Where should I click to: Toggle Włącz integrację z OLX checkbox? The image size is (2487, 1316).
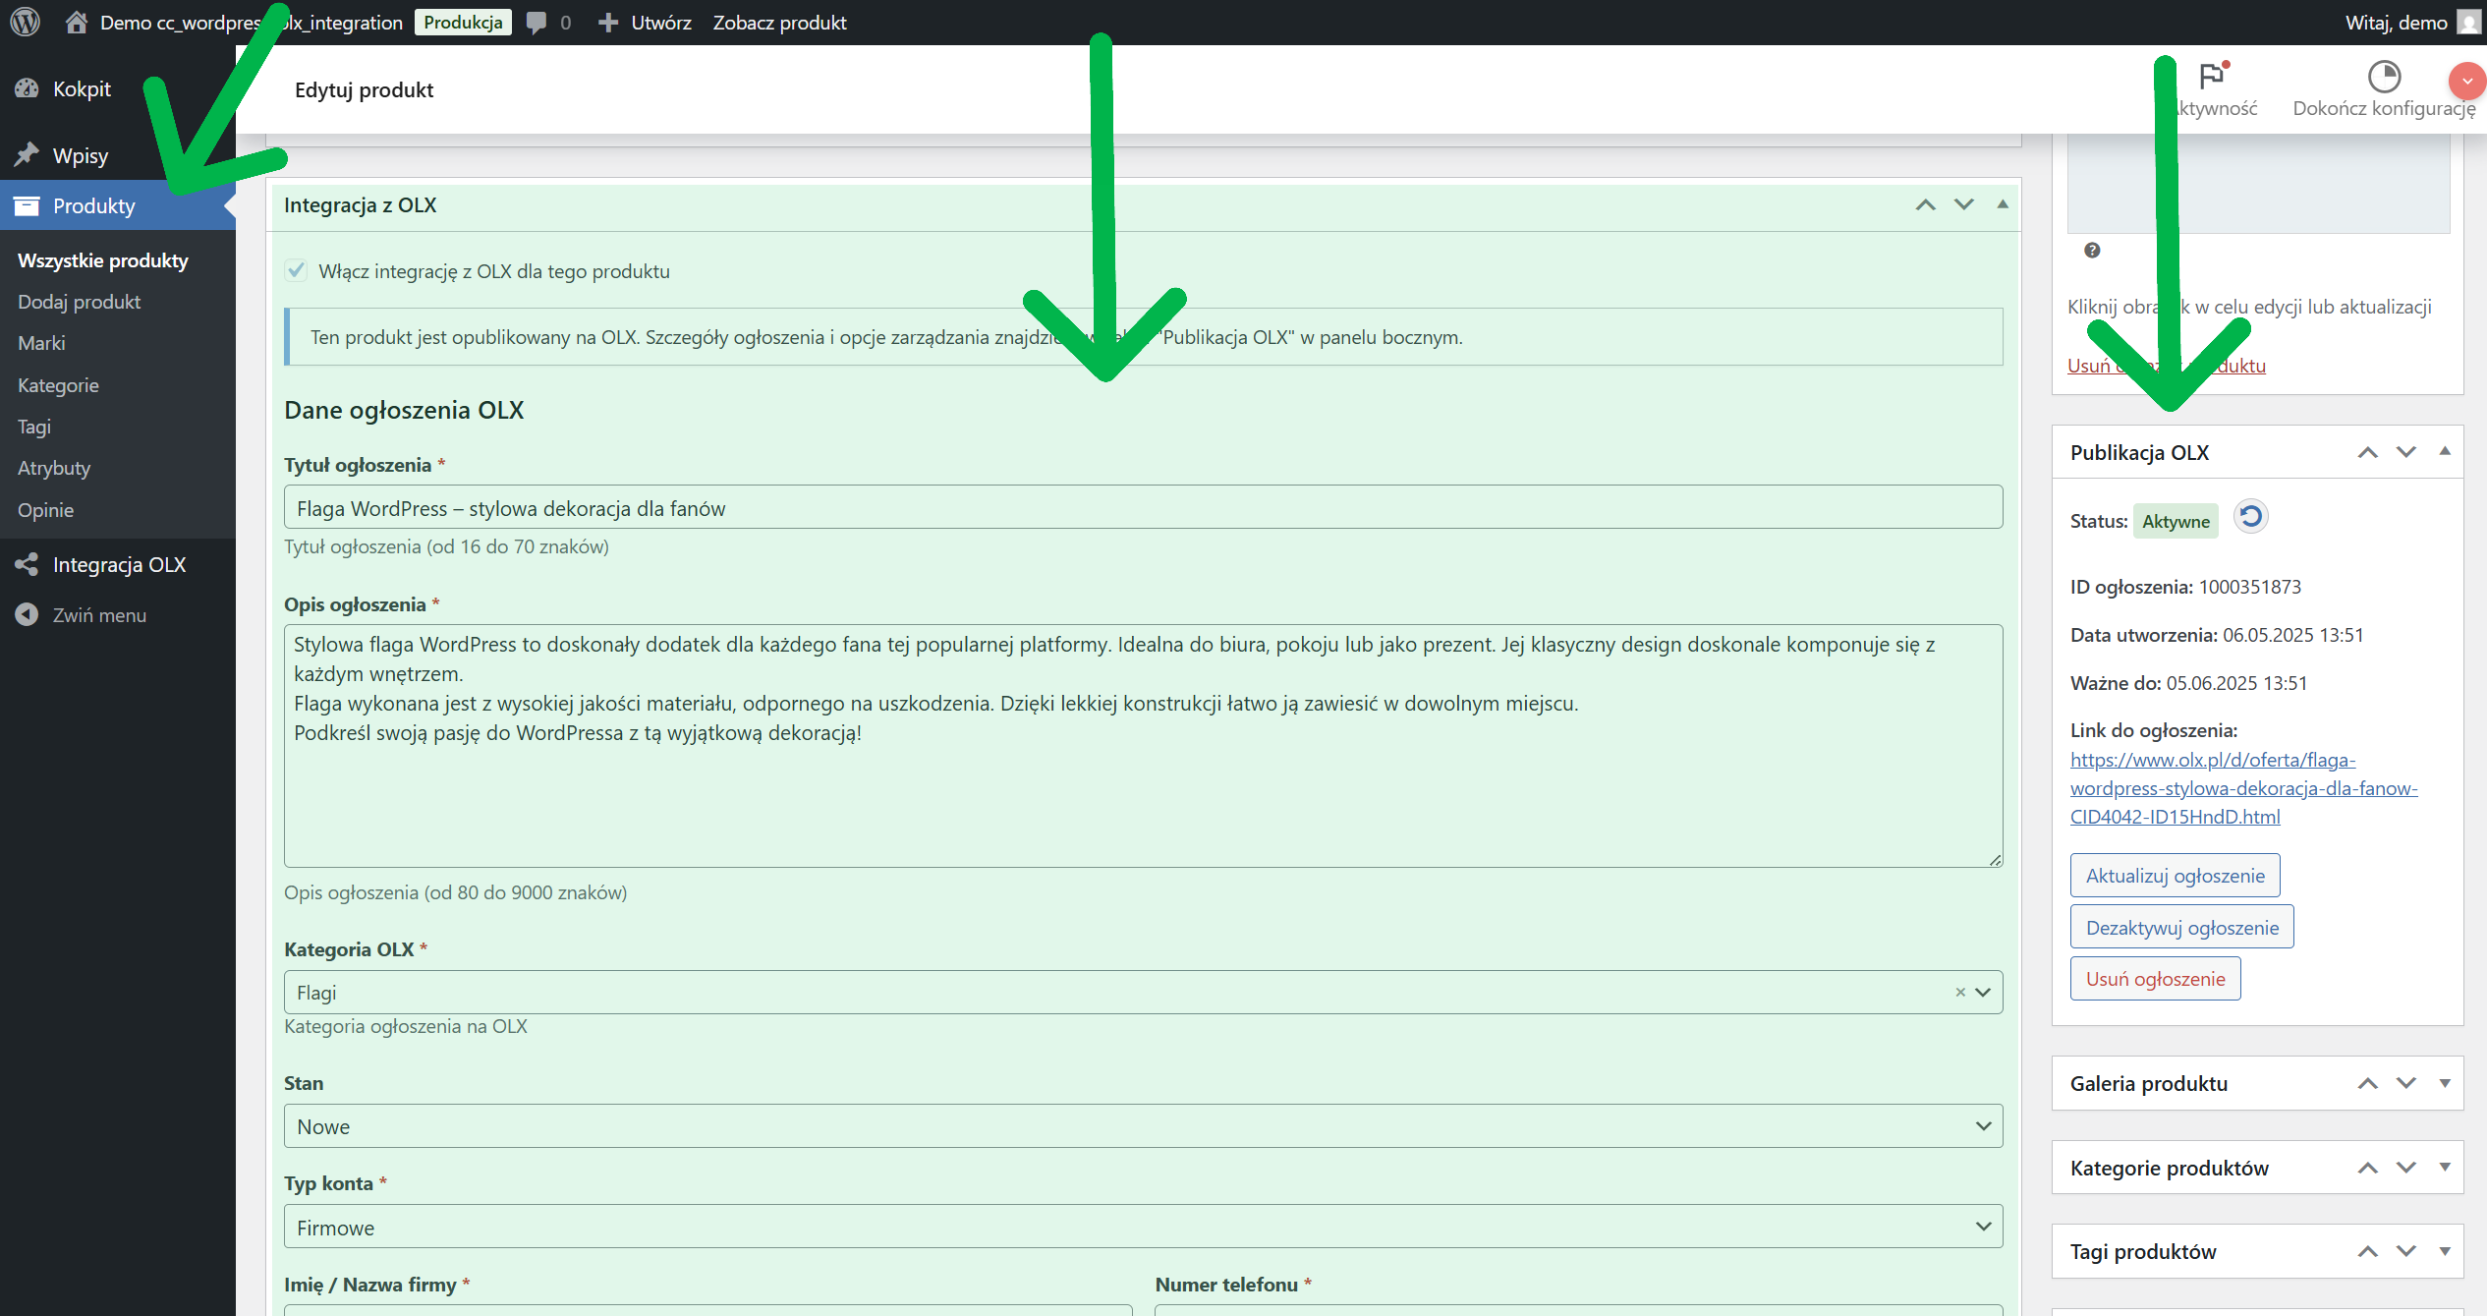point(296,270)
